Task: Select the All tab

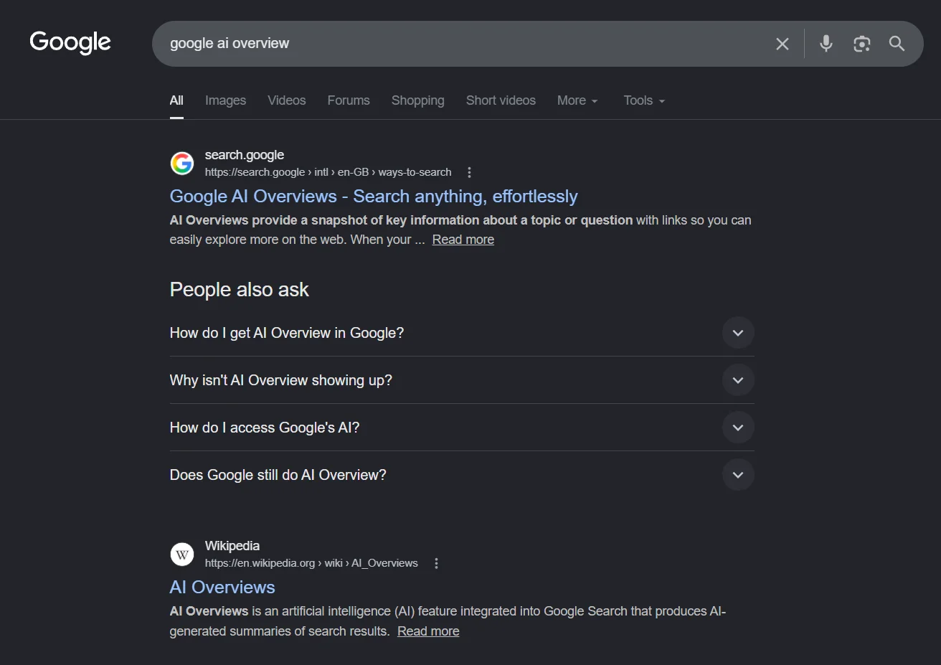Action: pyautogui.click(x=176, y=100)
